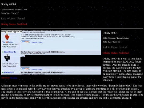Click the description beginning 'Oddity #0004 is a wall'

pyautogui.click(x=123, y=69)
